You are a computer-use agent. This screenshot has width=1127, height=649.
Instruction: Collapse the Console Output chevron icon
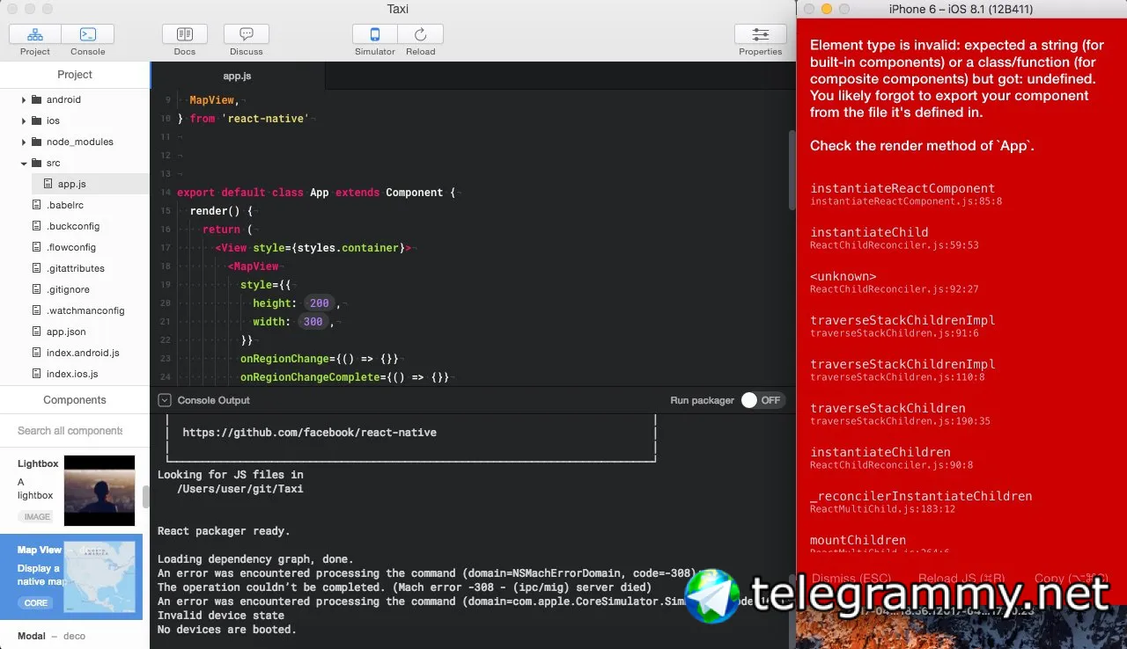click(x=165, y=400)
